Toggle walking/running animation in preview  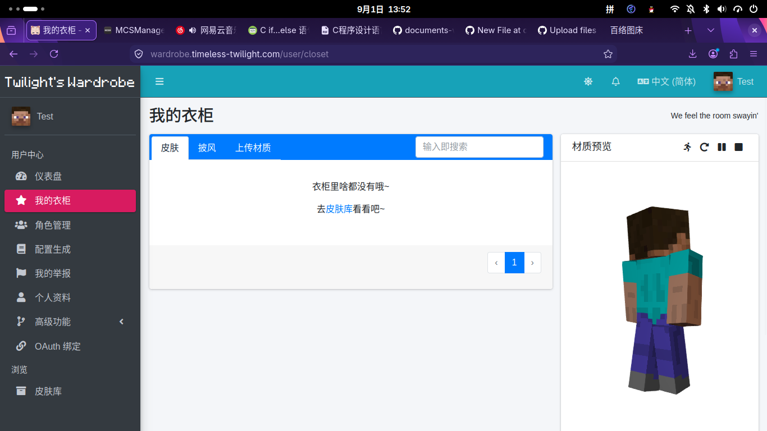click(687, 147)
